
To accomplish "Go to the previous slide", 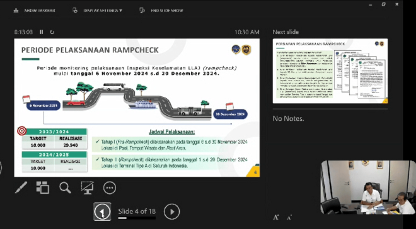I will tap(102, 211).
